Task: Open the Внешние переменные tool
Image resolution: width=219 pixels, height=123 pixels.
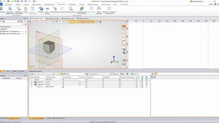Action: [x=10, y=11]
